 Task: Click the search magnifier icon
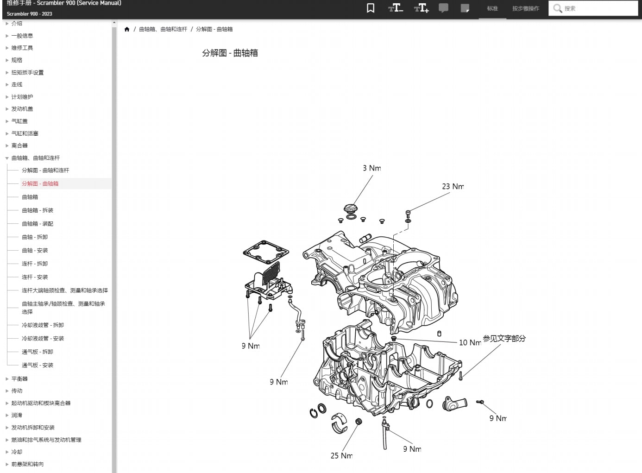[558, 8]
